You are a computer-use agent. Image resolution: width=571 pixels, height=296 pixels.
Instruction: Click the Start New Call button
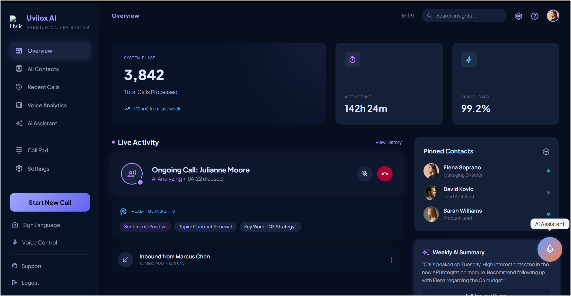[50, 203]
